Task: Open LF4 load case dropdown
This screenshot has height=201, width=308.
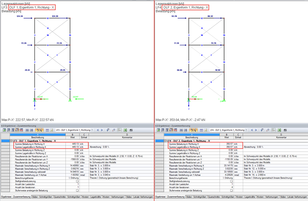Action: (x=246, y=130)
